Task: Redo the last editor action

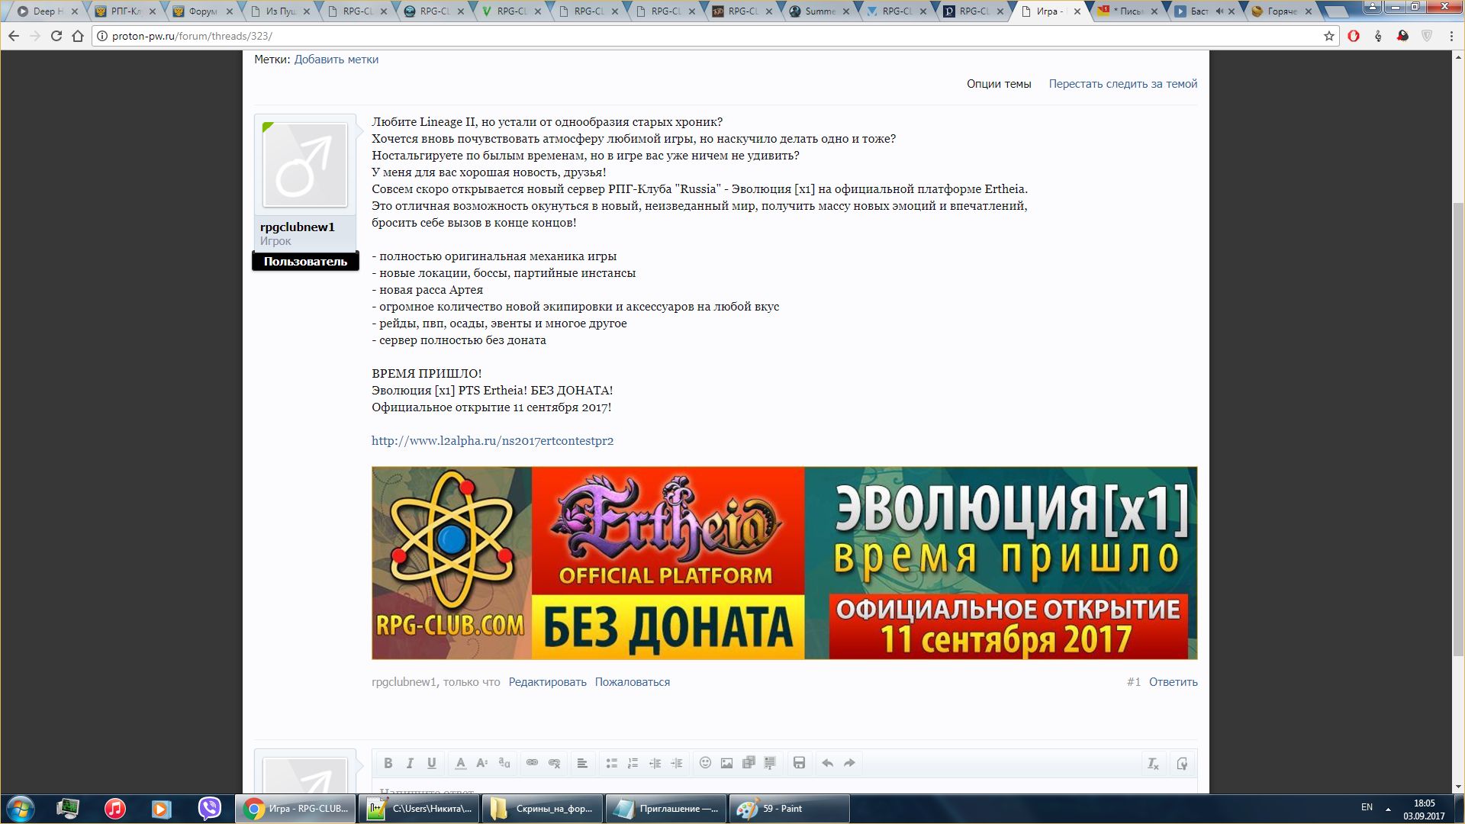Action: 849,763
